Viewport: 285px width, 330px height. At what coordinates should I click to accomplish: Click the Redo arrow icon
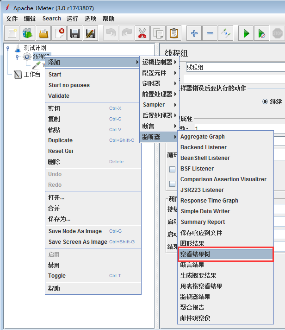point(127,33)
